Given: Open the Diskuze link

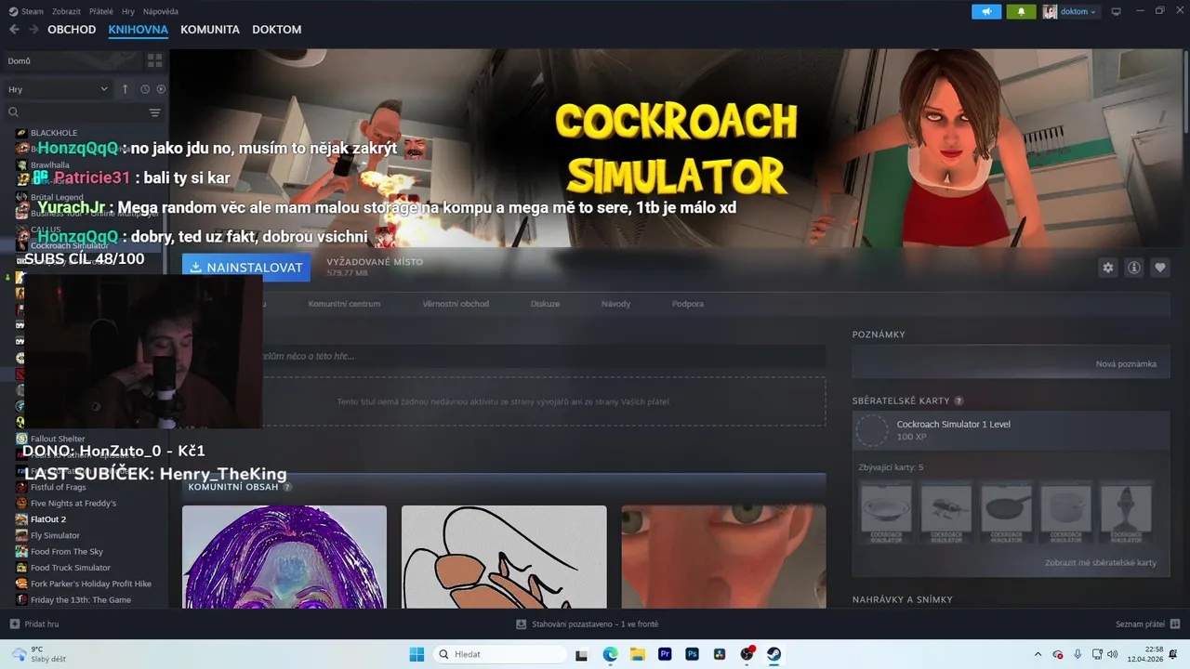Looking at the screenshot, I should pos(545,304).
